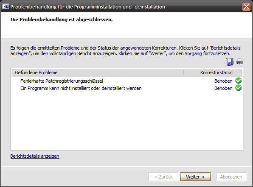Click the first Behoben status text
The width and height of the screenshot is (253, 187).
(223, 81)
